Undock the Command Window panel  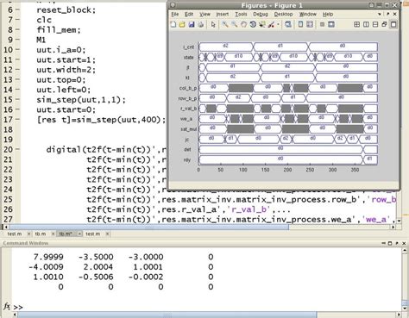click(x=397, y=243)
